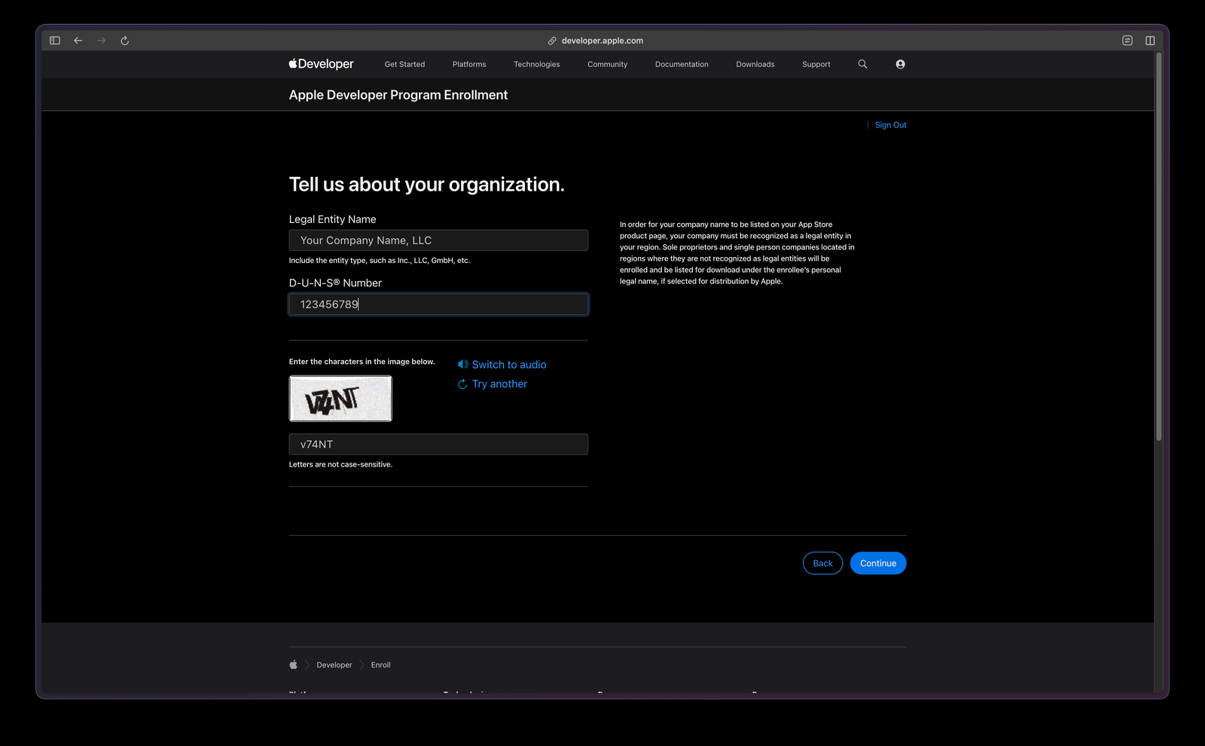Click the 'Tell us about your organization.' heading
The height and width of the screenshot is (746, 1205).
[x=427, y=185]
